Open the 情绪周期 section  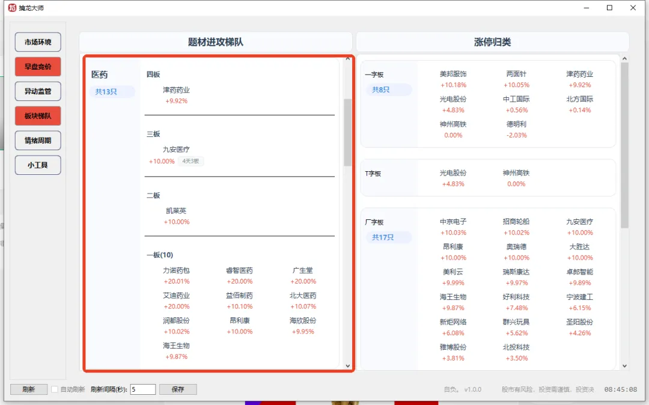pyautogui.click(x=38, y=140)
